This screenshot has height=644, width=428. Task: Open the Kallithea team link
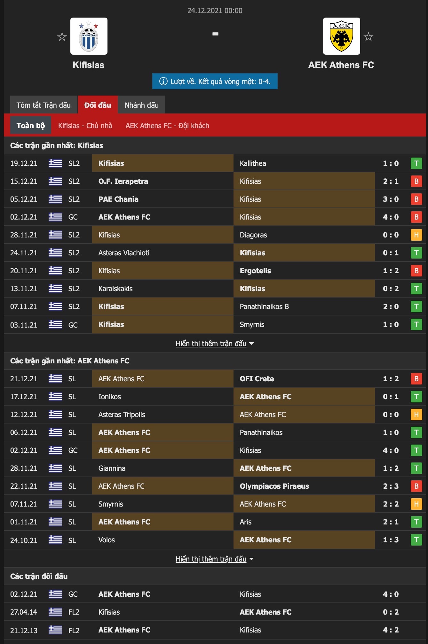coord(253,163)
